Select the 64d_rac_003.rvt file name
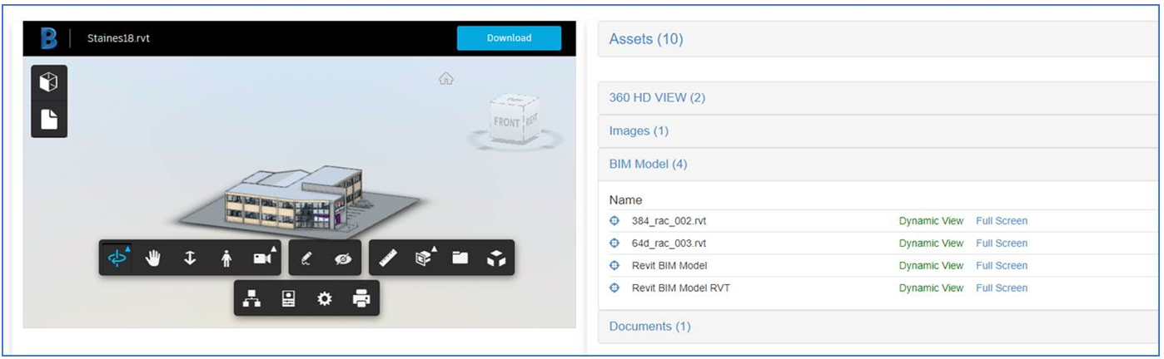The height and width of the screenshot is (359, 1164). click(669, 243)
